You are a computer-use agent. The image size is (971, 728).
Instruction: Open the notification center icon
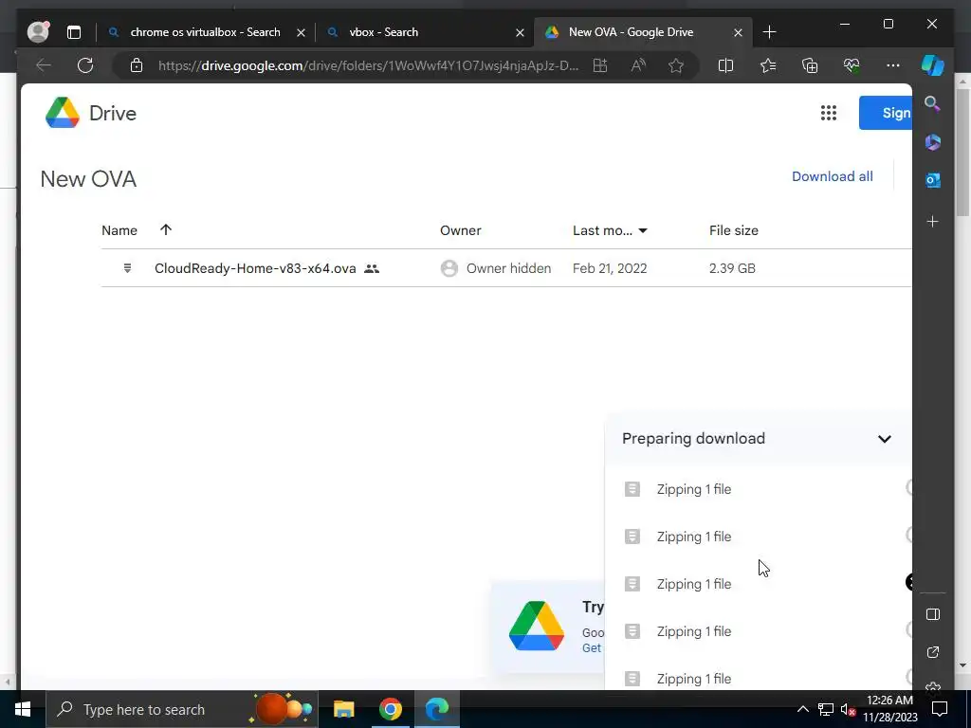pos(940,709)
